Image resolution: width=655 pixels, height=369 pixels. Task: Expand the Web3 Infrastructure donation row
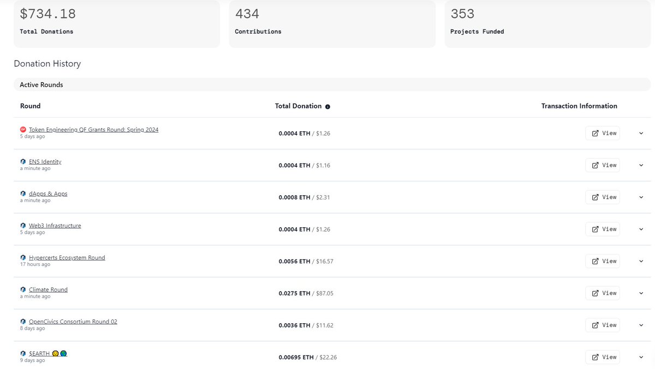click(x=641, y=229)
